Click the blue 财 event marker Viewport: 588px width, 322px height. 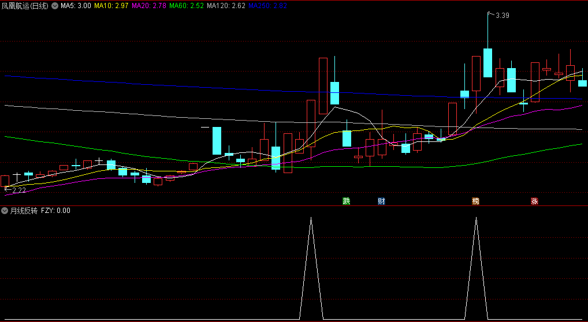[x=381, y=201]
